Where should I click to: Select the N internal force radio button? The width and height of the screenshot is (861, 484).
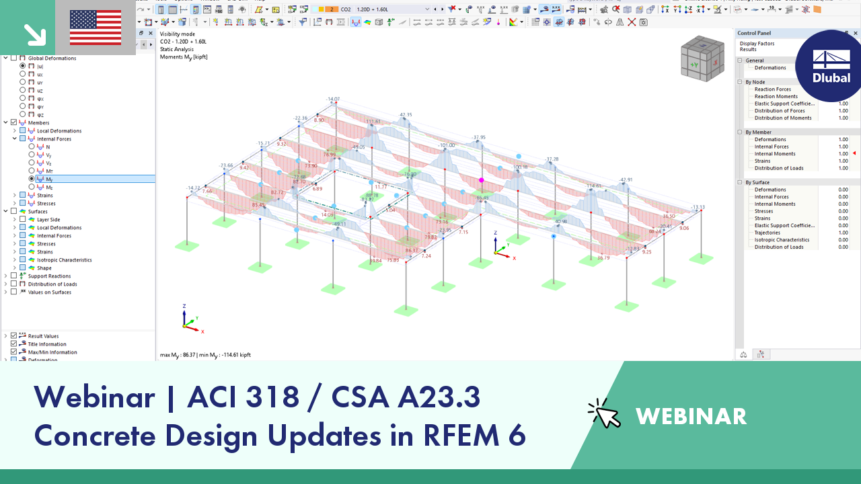point(32,147)
